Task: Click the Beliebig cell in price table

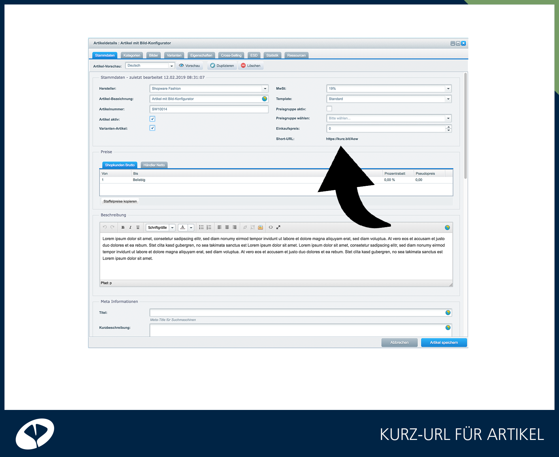Action: (x=139, y=180)
